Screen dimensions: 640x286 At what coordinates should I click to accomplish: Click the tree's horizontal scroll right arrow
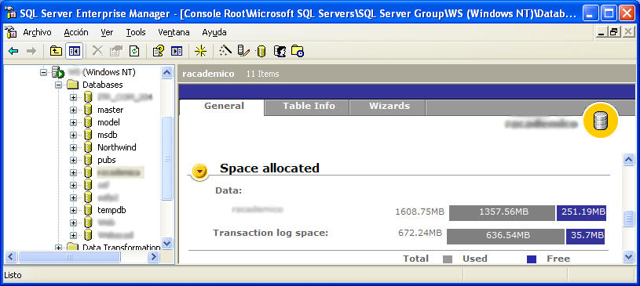click(153, 256)
